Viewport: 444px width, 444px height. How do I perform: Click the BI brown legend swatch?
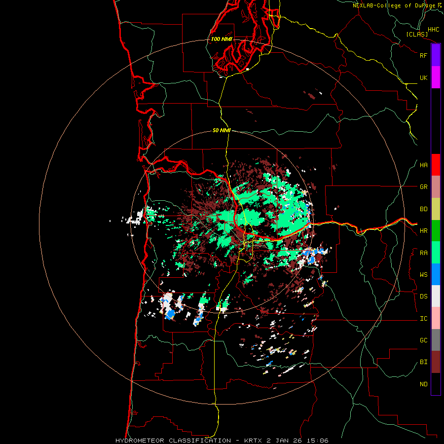coord(436,362)
